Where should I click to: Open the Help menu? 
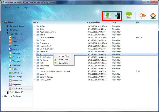[x=25, y=8]
